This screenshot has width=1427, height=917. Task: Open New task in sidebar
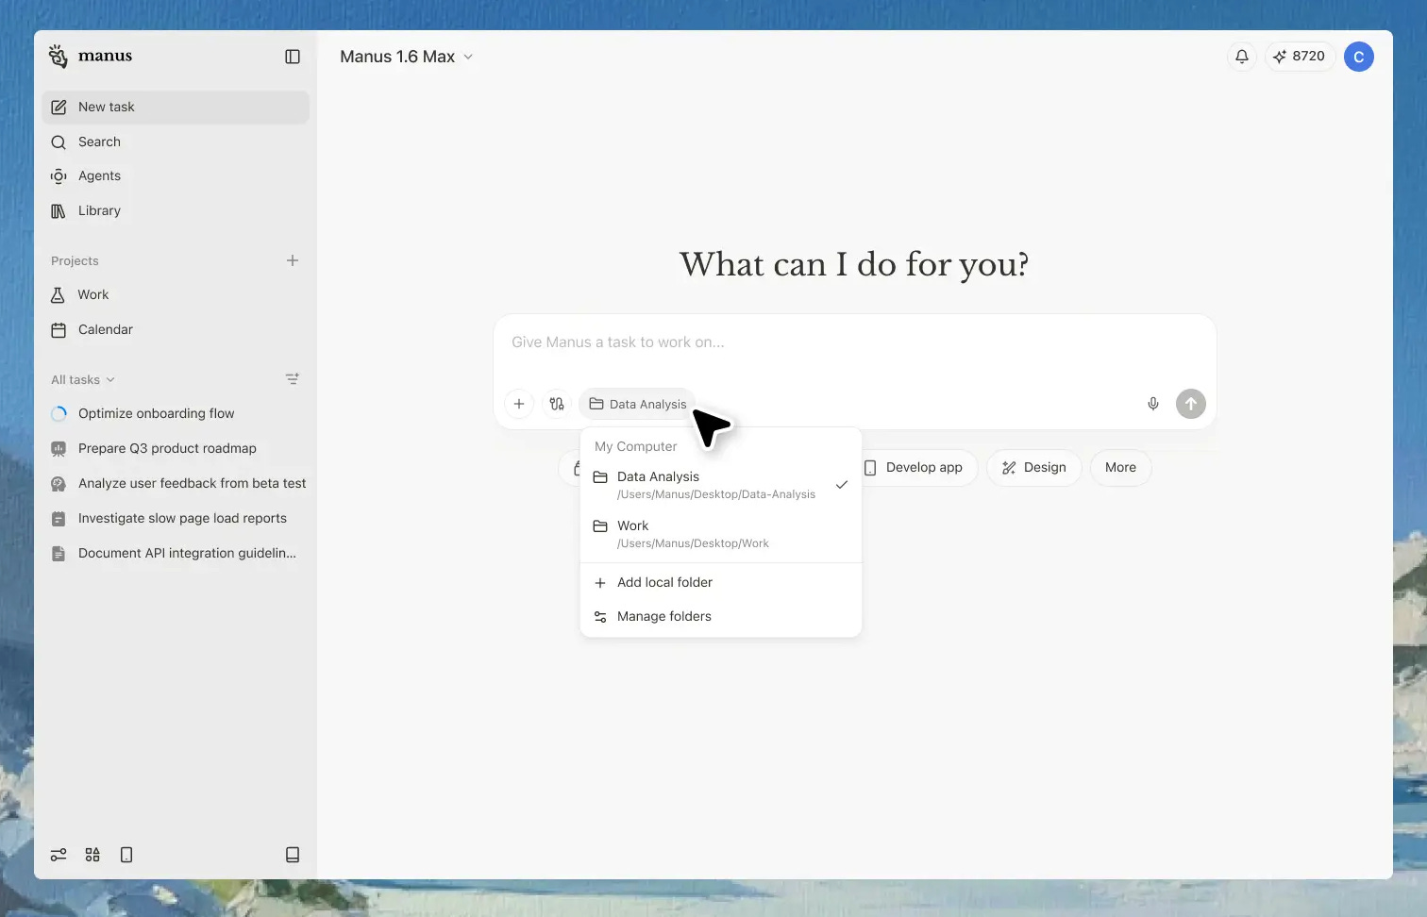176,107
